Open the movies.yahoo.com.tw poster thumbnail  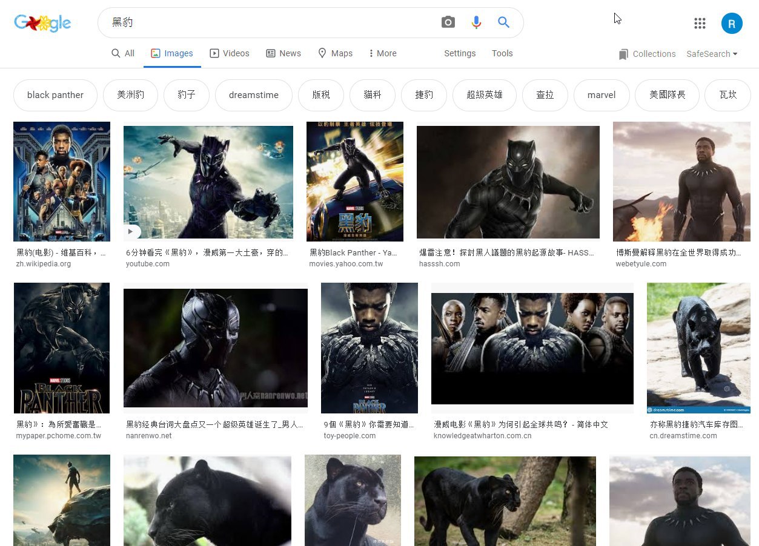pyautogui.click(x=355, y=182)
